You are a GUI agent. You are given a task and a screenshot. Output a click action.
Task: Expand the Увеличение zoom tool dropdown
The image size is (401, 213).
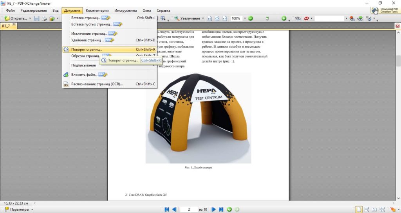203,18
